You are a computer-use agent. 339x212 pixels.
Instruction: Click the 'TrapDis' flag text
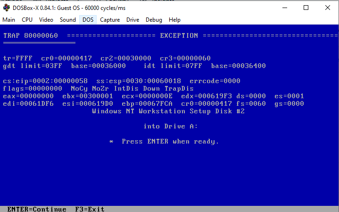coord(179,89)
